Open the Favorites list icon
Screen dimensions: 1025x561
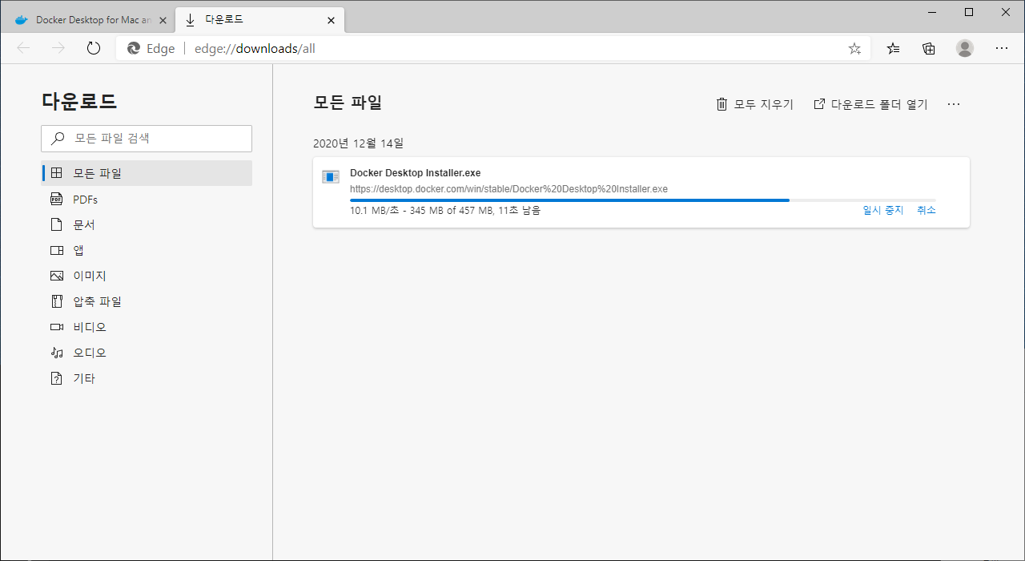pyautogui.click(x=893, y=48)
